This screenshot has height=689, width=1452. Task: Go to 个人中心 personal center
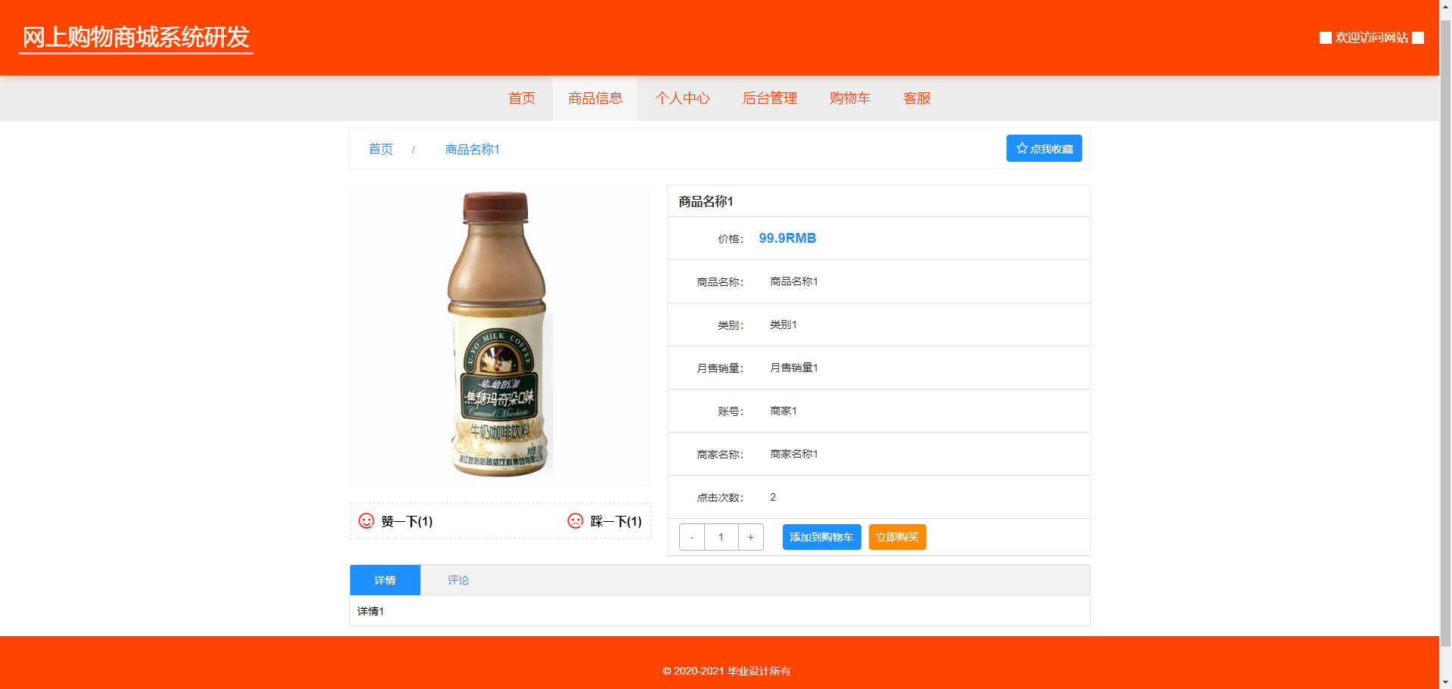pyautogui.click(x=682, y=98)
